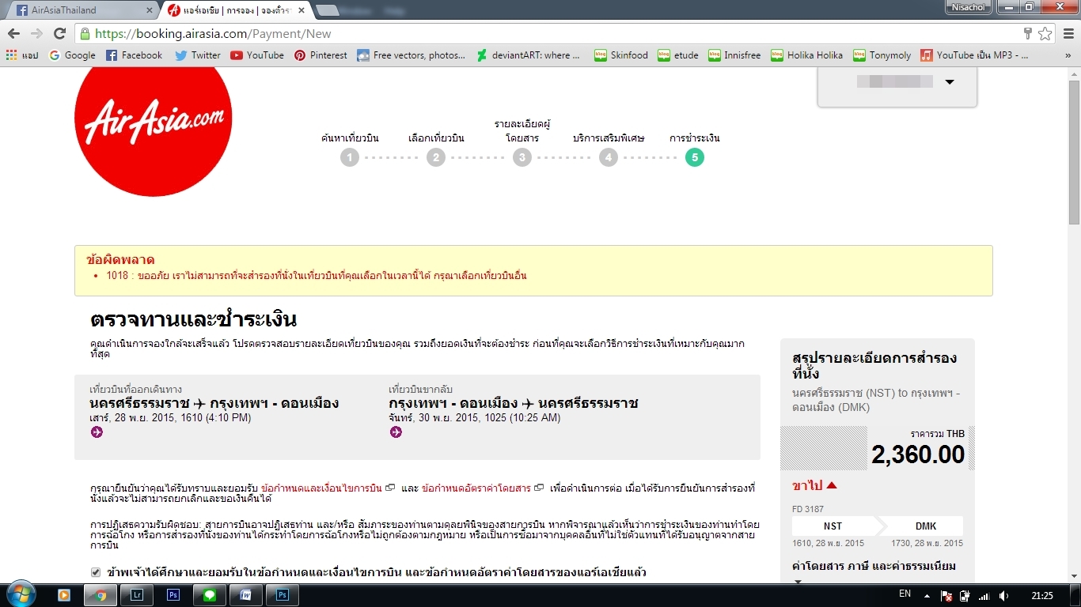Show hidden system tray icons

(925, 596)
